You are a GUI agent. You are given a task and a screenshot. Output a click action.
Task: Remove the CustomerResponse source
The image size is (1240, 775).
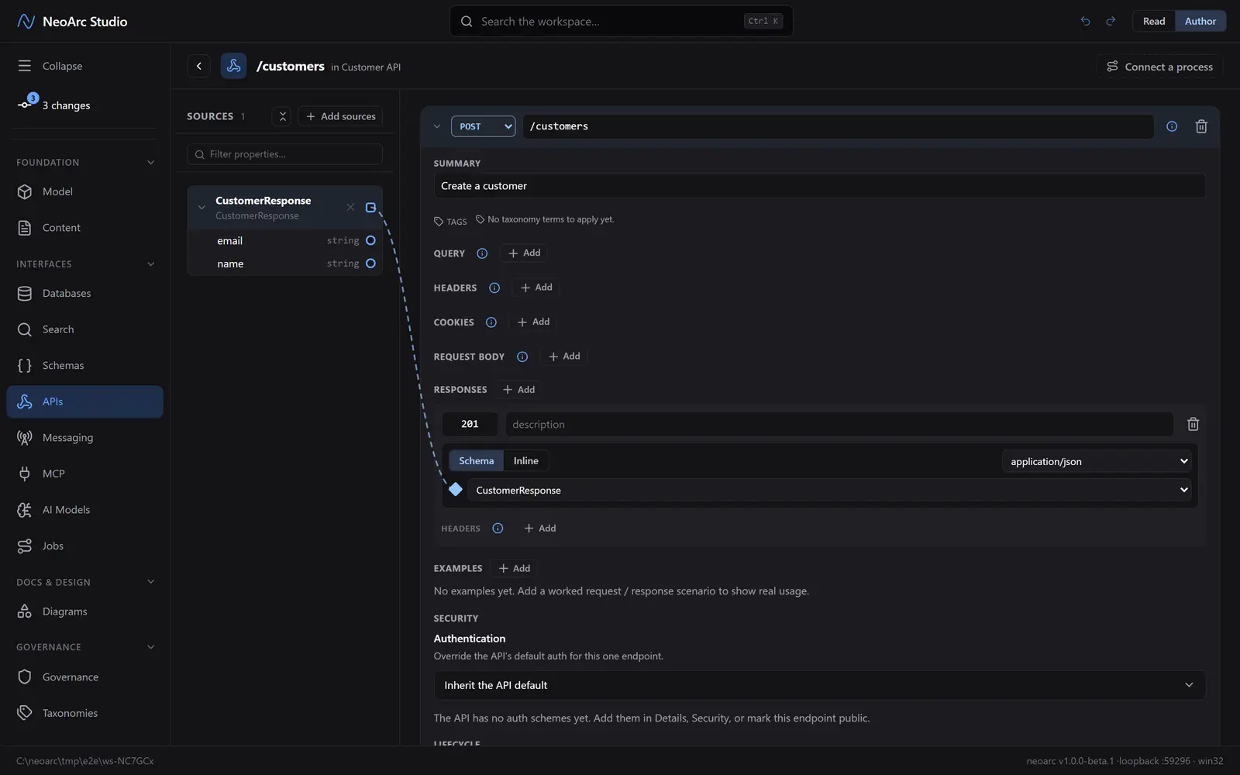pyautogui.click(x=350, y=207)
